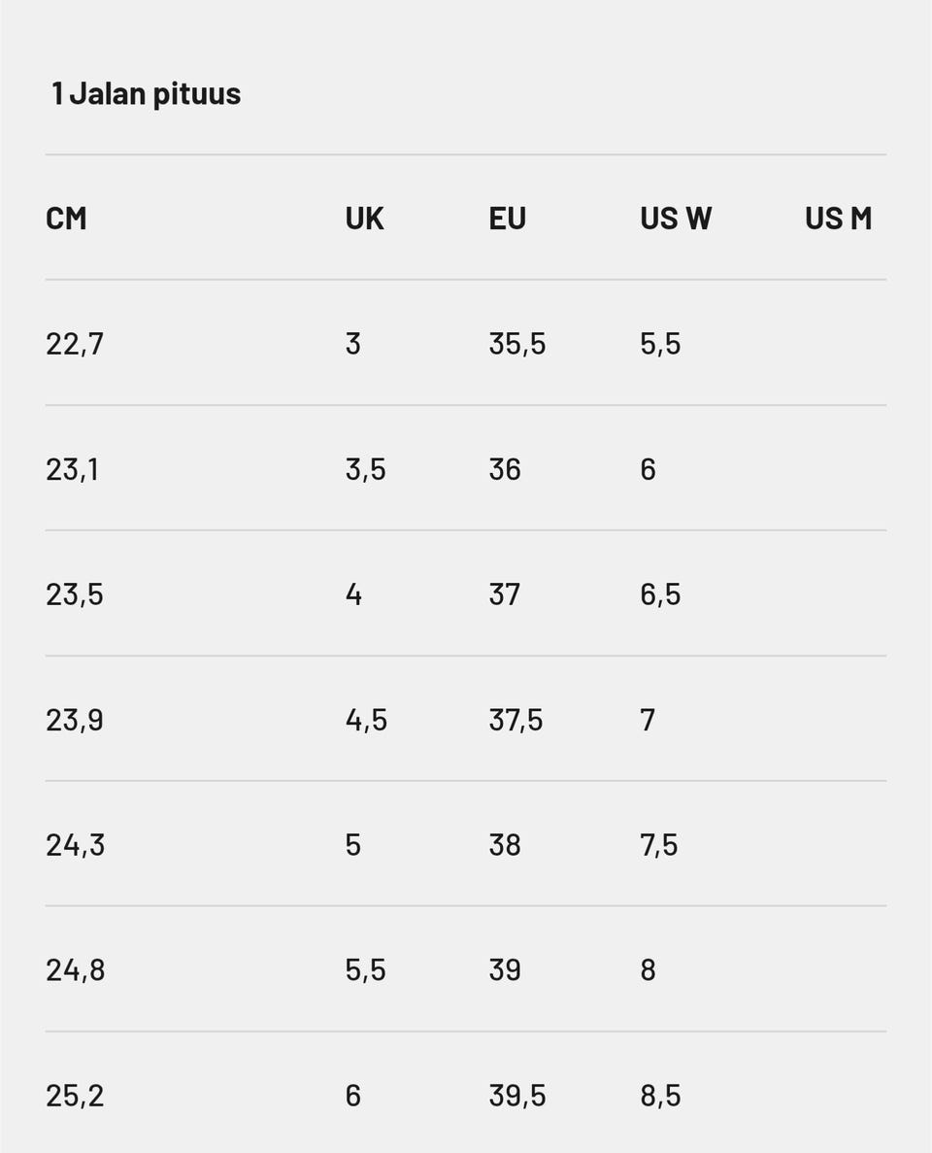Click EU size 36 cell
This screenshot has height=1153, width=932.
coord(505,469)
